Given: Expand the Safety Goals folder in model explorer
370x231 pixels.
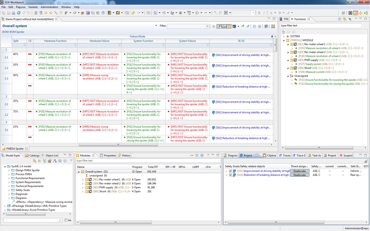Looking at the screenshot, I should (x=9, y=190).
